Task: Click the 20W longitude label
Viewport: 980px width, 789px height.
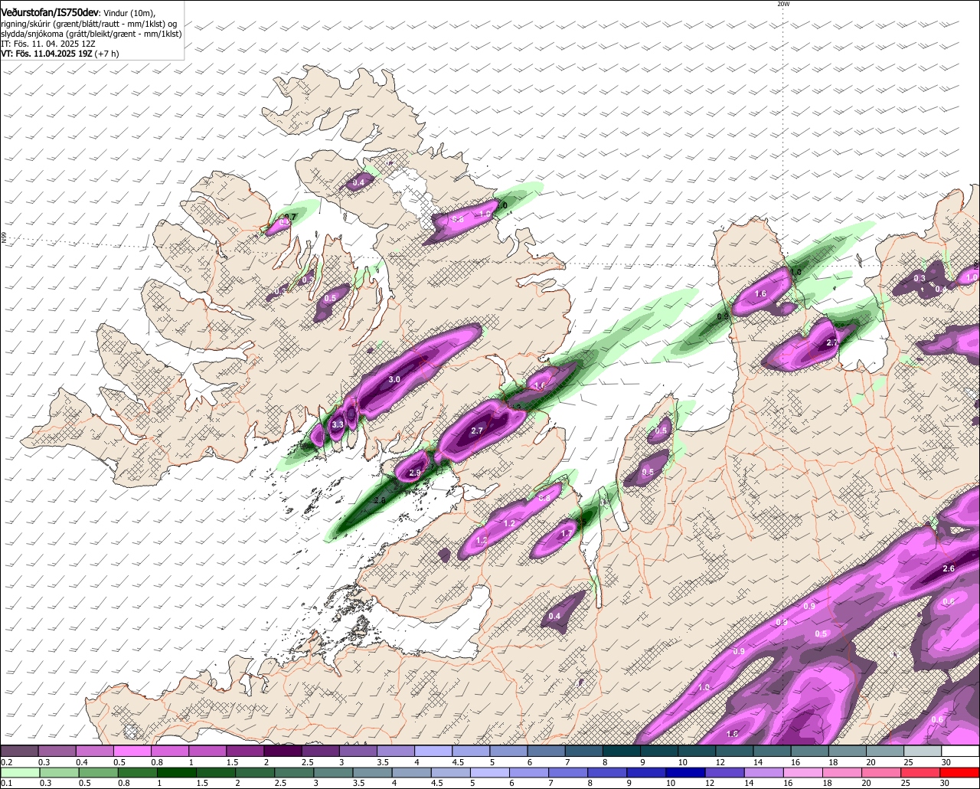Action: 783,4
